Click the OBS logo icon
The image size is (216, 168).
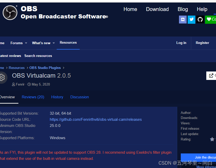pyautogui.click(x=10, y=13)
